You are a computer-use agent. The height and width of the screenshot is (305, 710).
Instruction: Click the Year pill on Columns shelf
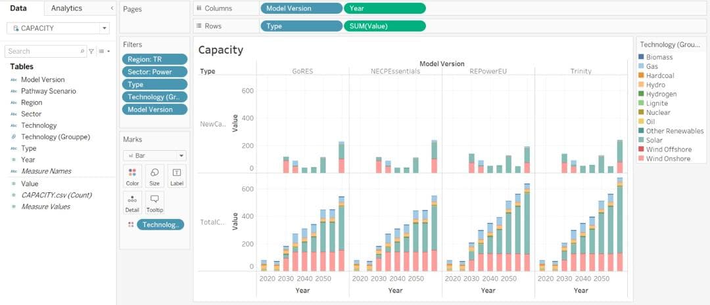(385, 9)
